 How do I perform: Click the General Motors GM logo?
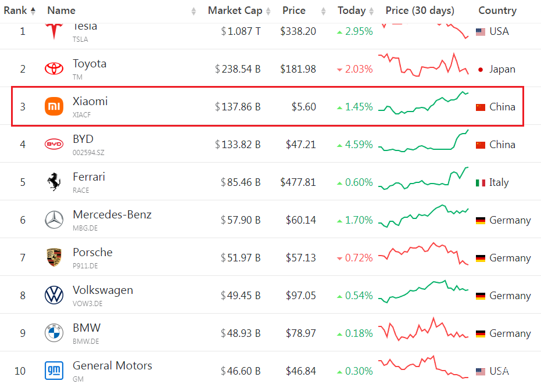pos(54,371)
